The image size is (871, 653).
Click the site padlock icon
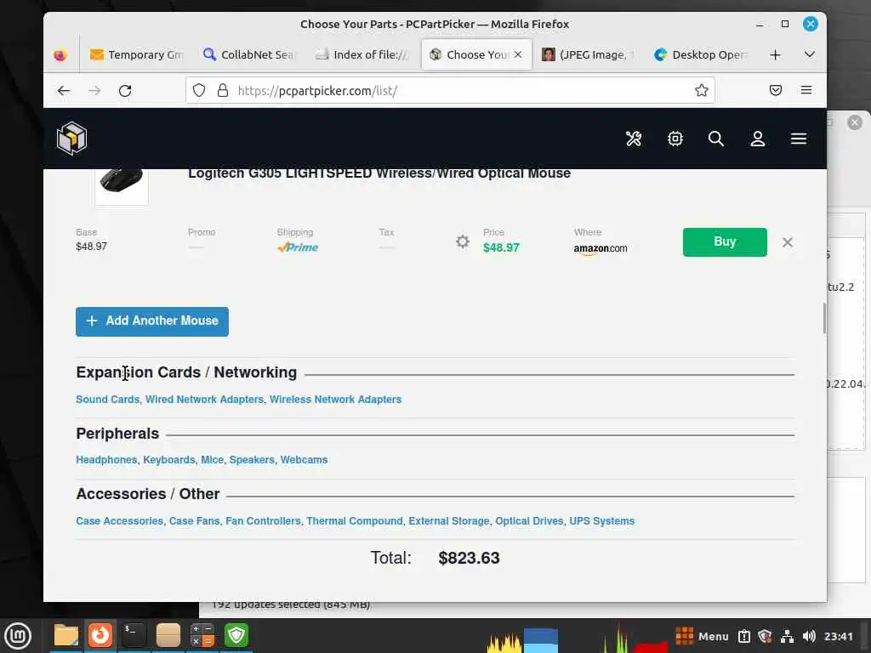pyautogui.click(x=223, y=90)
